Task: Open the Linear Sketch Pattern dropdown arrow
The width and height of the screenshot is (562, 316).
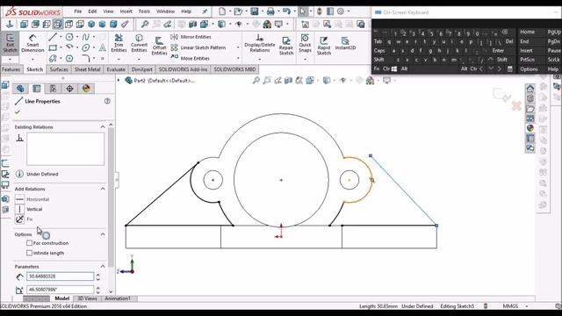Action: (x=238, y=47)
